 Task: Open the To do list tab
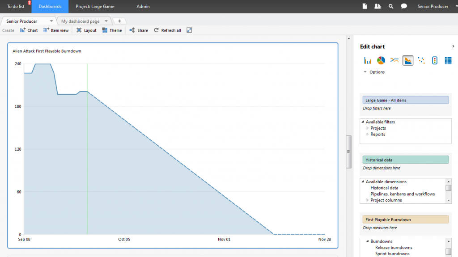tap(16, 7)
